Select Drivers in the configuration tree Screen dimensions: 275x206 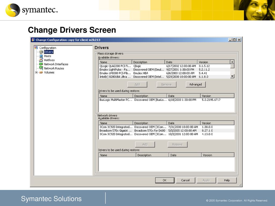tap(49, 52)
